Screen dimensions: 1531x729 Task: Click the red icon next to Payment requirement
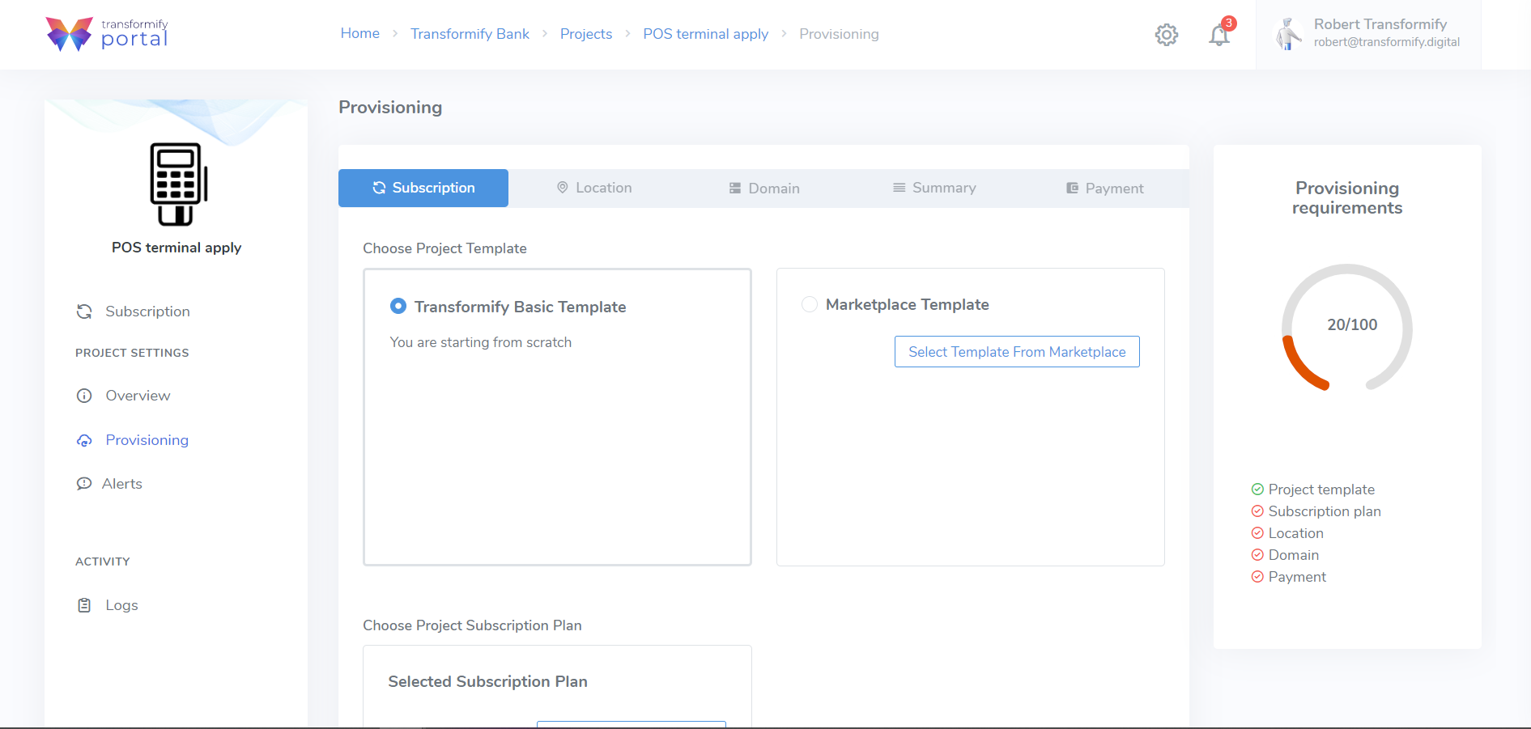coord(1257,577)
